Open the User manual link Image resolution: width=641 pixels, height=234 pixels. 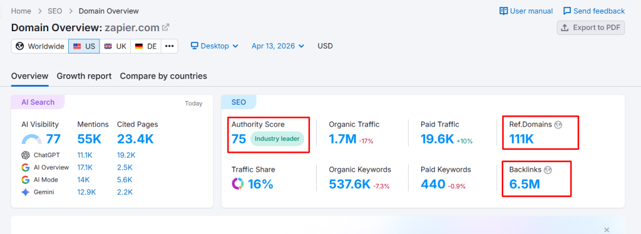coord(526,11)
